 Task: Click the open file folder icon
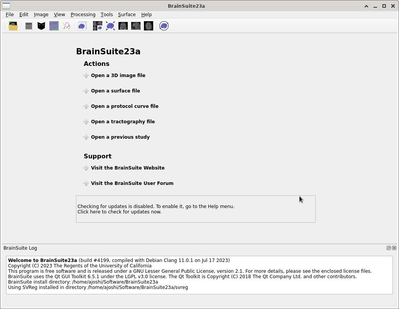[13, 26]
